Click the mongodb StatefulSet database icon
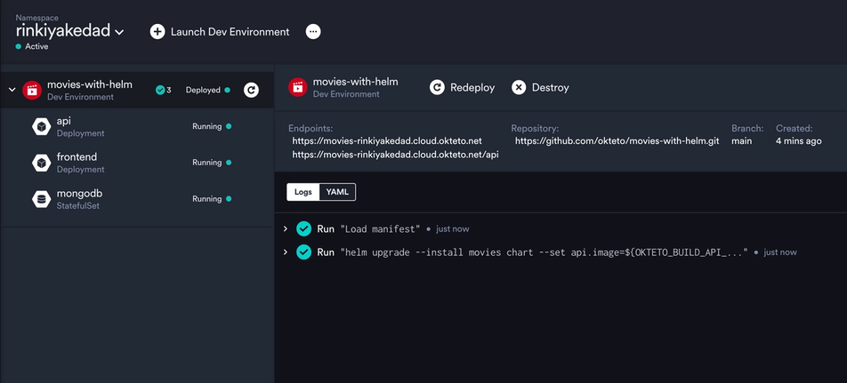 [x=41, y=199]
